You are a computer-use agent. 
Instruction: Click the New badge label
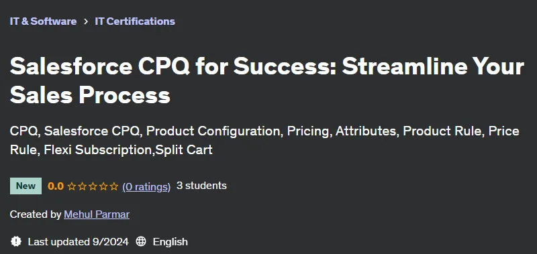(x=26, y=186)
